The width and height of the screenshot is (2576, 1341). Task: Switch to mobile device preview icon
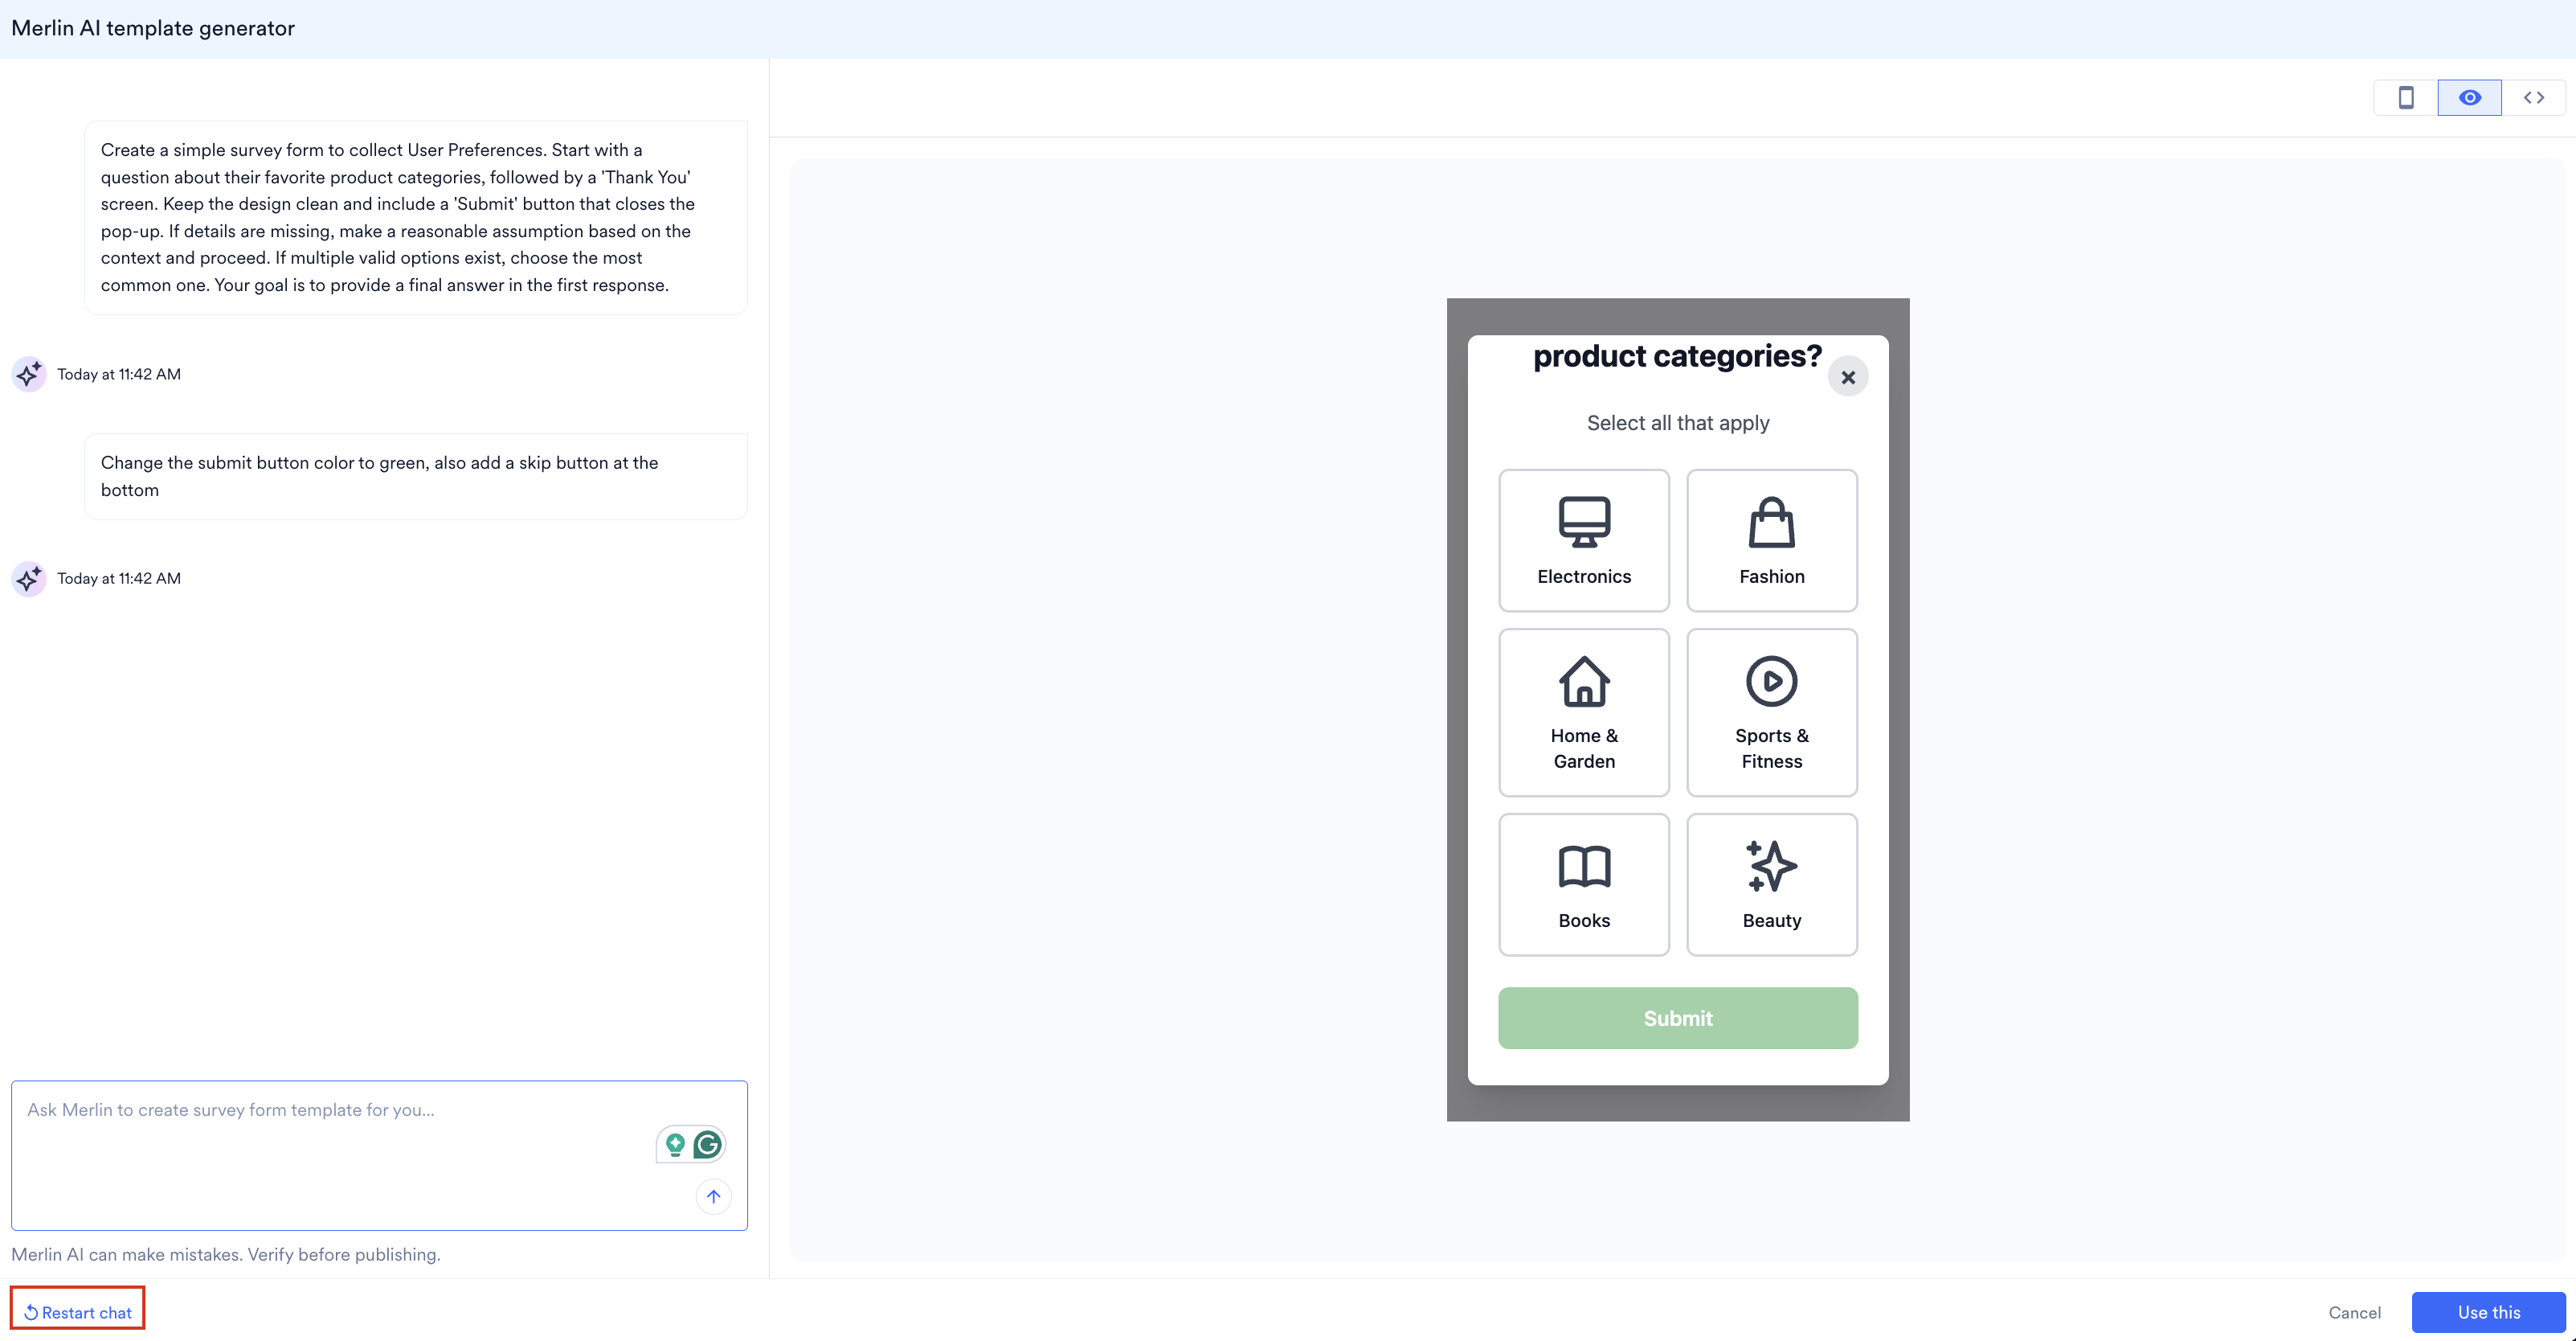pos(2406,98)
